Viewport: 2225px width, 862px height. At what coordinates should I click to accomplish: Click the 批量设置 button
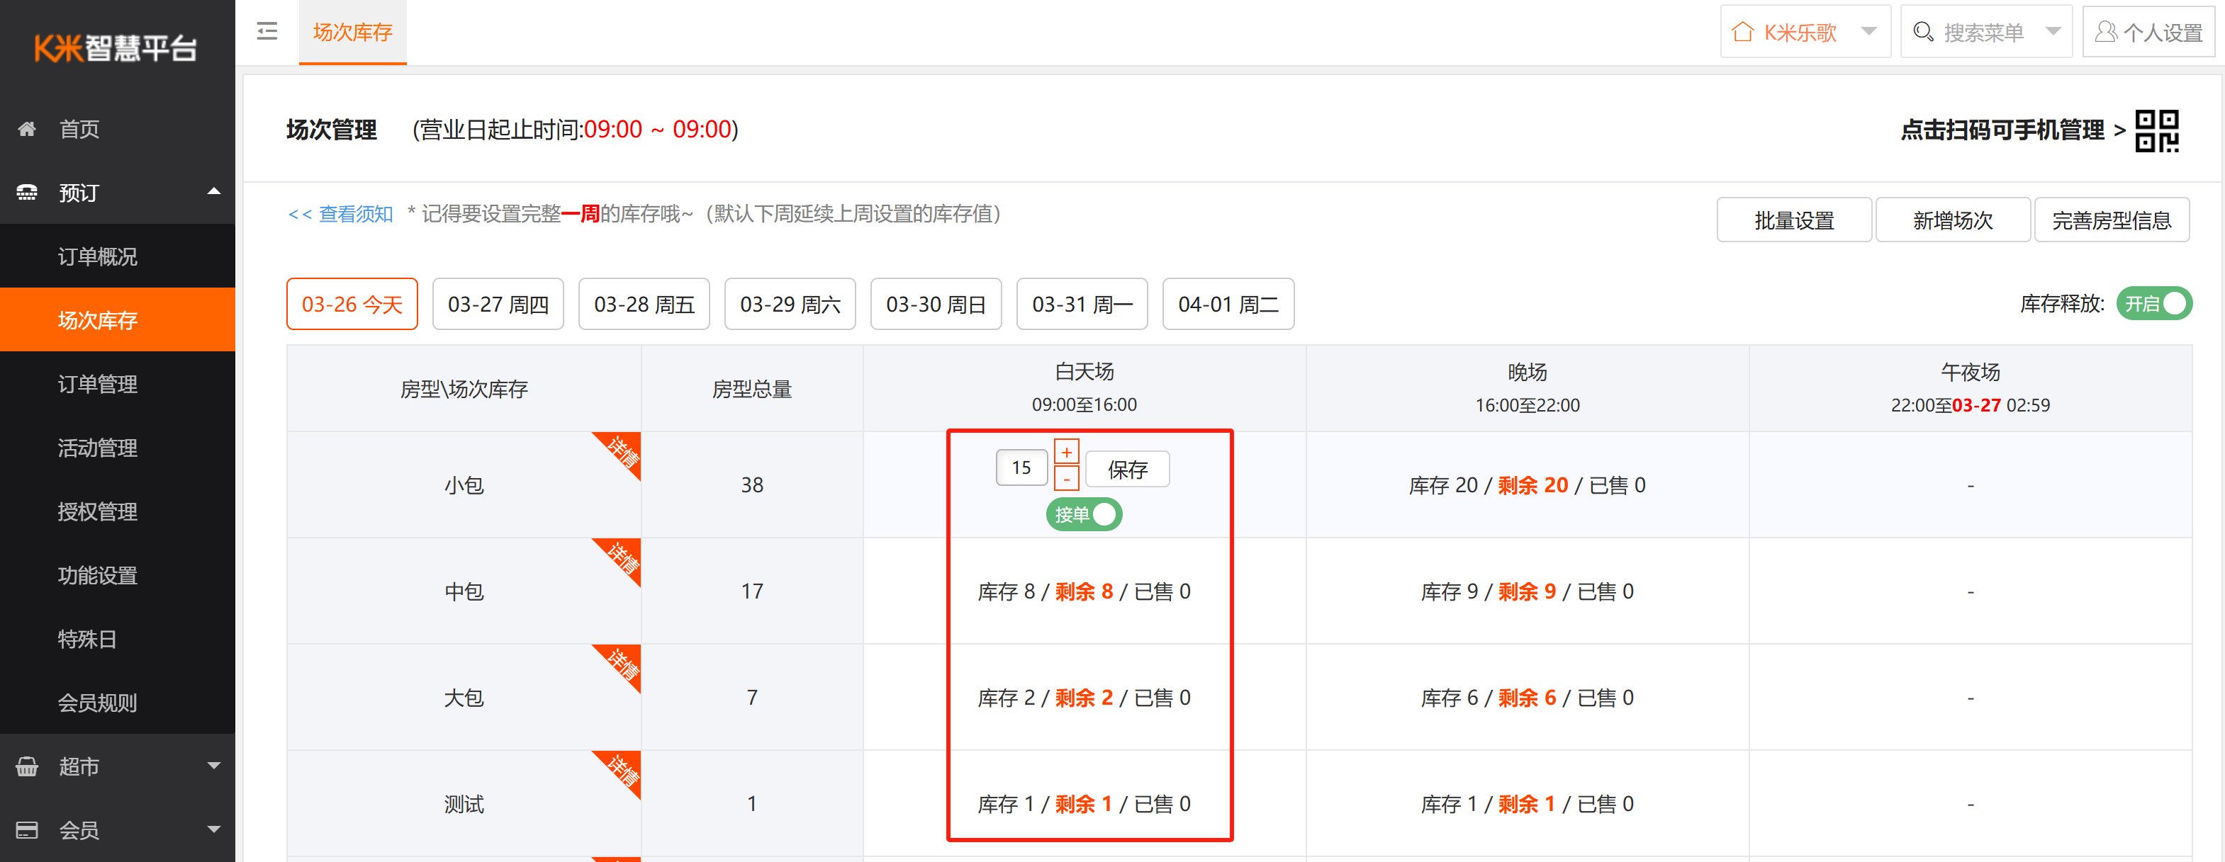click(x=1793, y=220)
